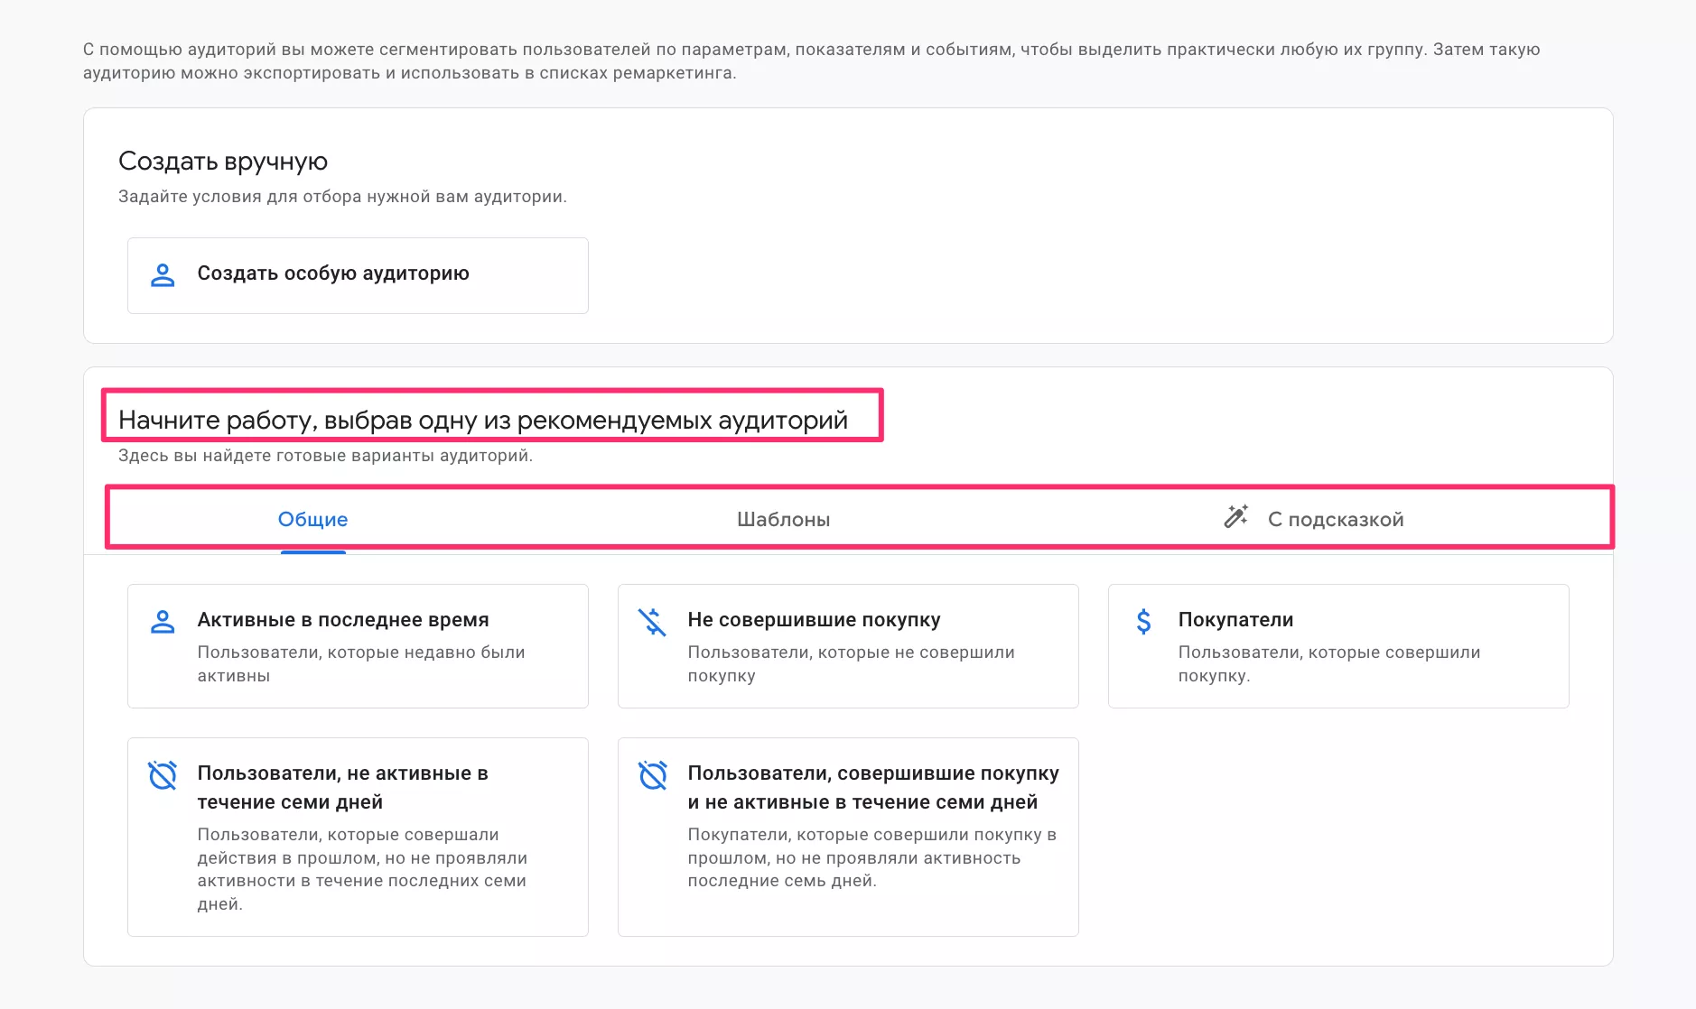Click the clock icon on 'Пользователи, совершившие покупку' card
1696x1009 pixels.
653,774
